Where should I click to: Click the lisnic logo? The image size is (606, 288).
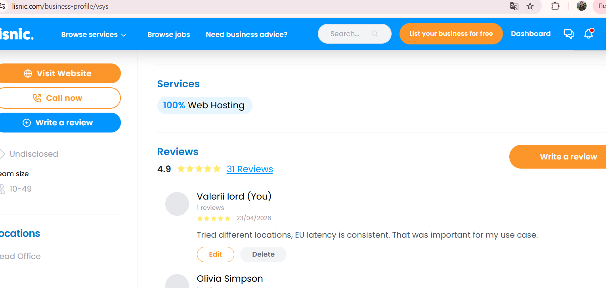coord(17,34)
